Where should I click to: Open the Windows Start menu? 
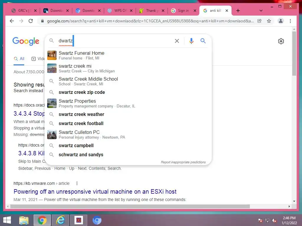[x=7, y=220]
